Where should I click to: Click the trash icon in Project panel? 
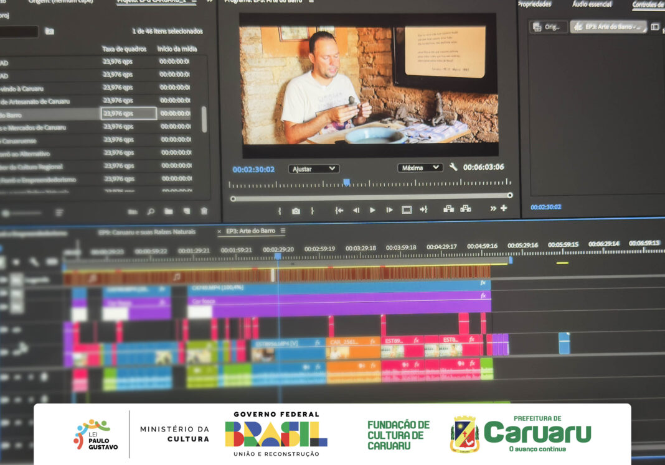click(204, 211)
